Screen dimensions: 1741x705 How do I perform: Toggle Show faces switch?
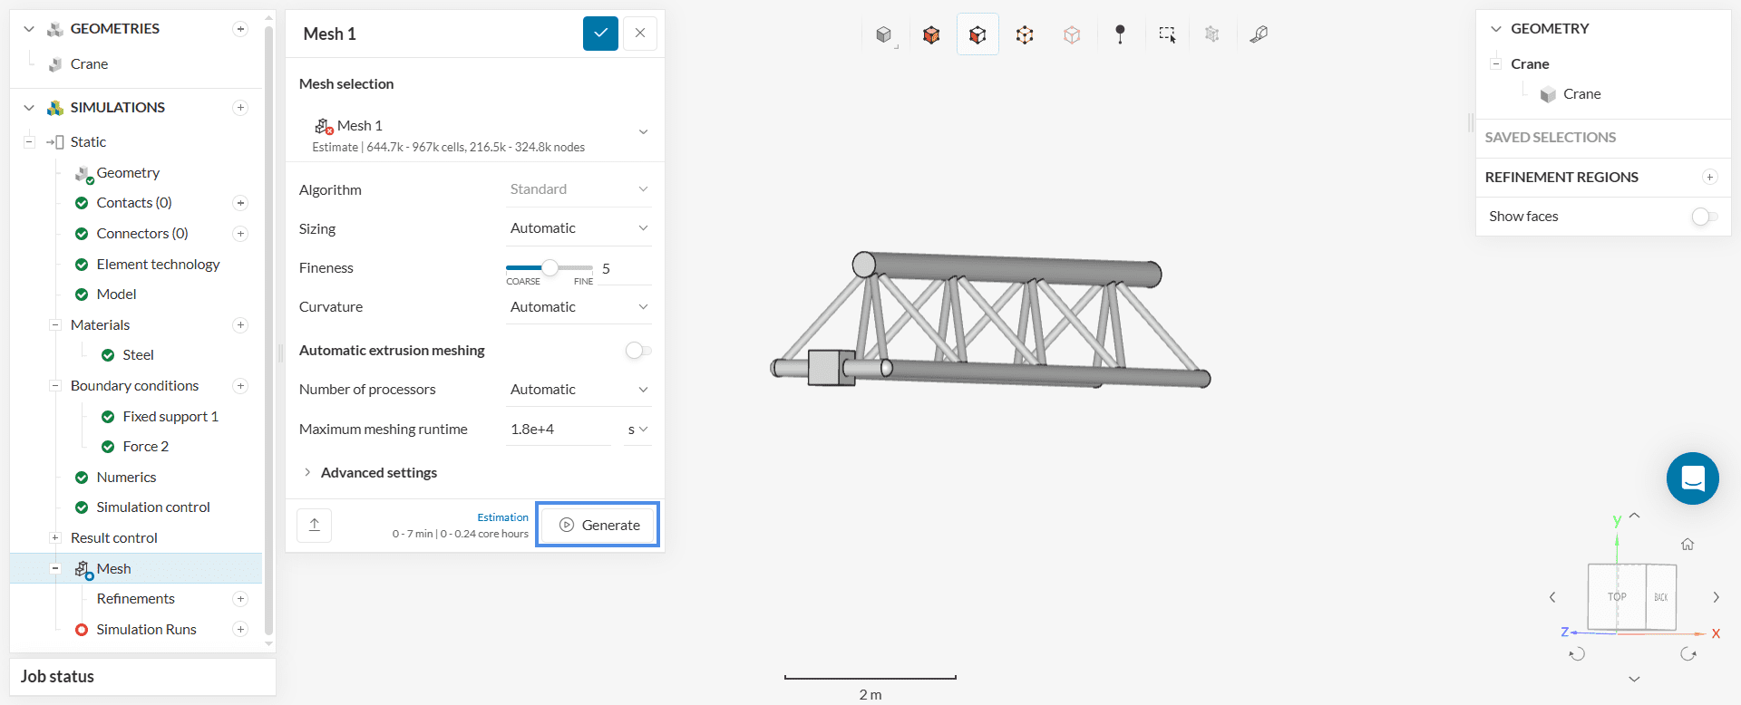click(x=1704, y=217)
